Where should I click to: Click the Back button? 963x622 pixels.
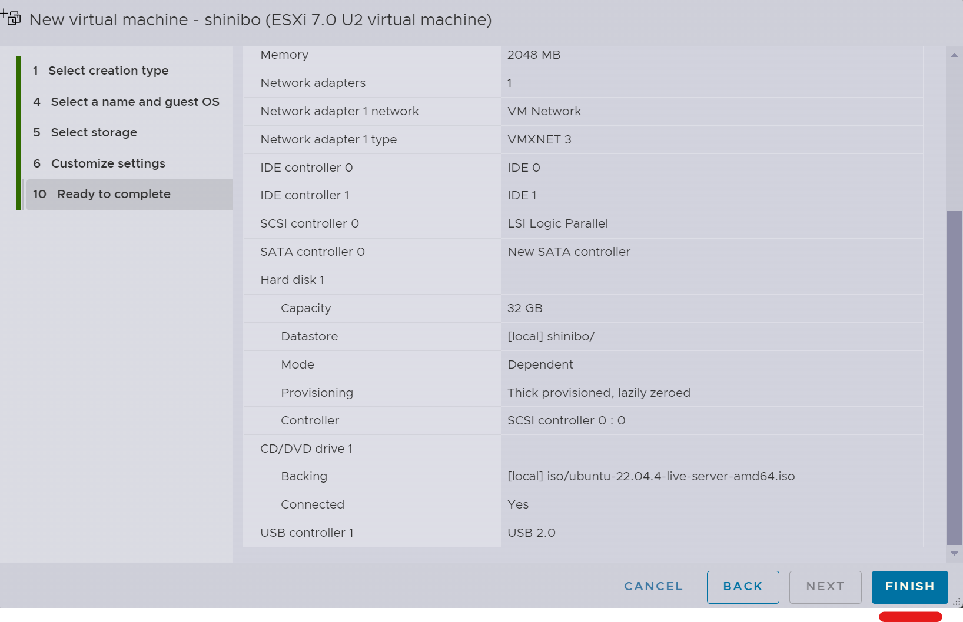coord(743,587)
